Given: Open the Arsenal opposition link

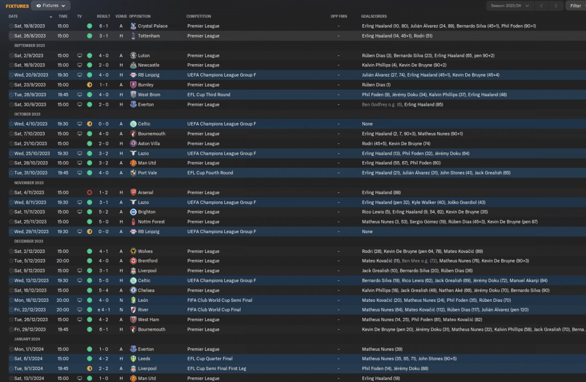Looking at the screenshot, I should pos(146,192).
